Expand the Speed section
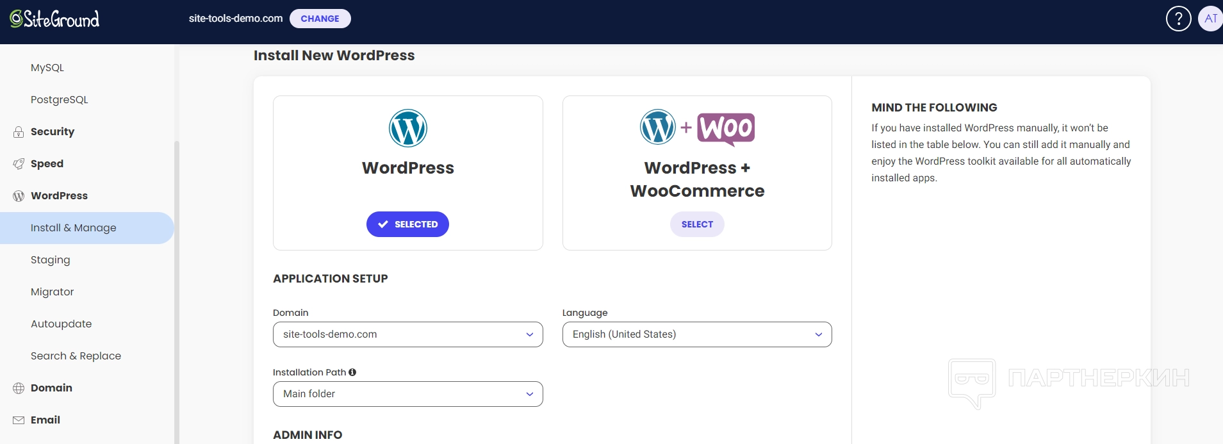This screenshot has height=444, width=1223. (47, 164)
